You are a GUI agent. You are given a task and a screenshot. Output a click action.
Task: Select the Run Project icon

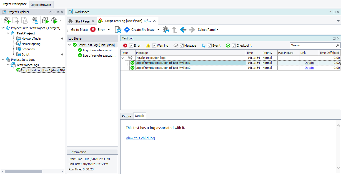click(x=45, y=20)
